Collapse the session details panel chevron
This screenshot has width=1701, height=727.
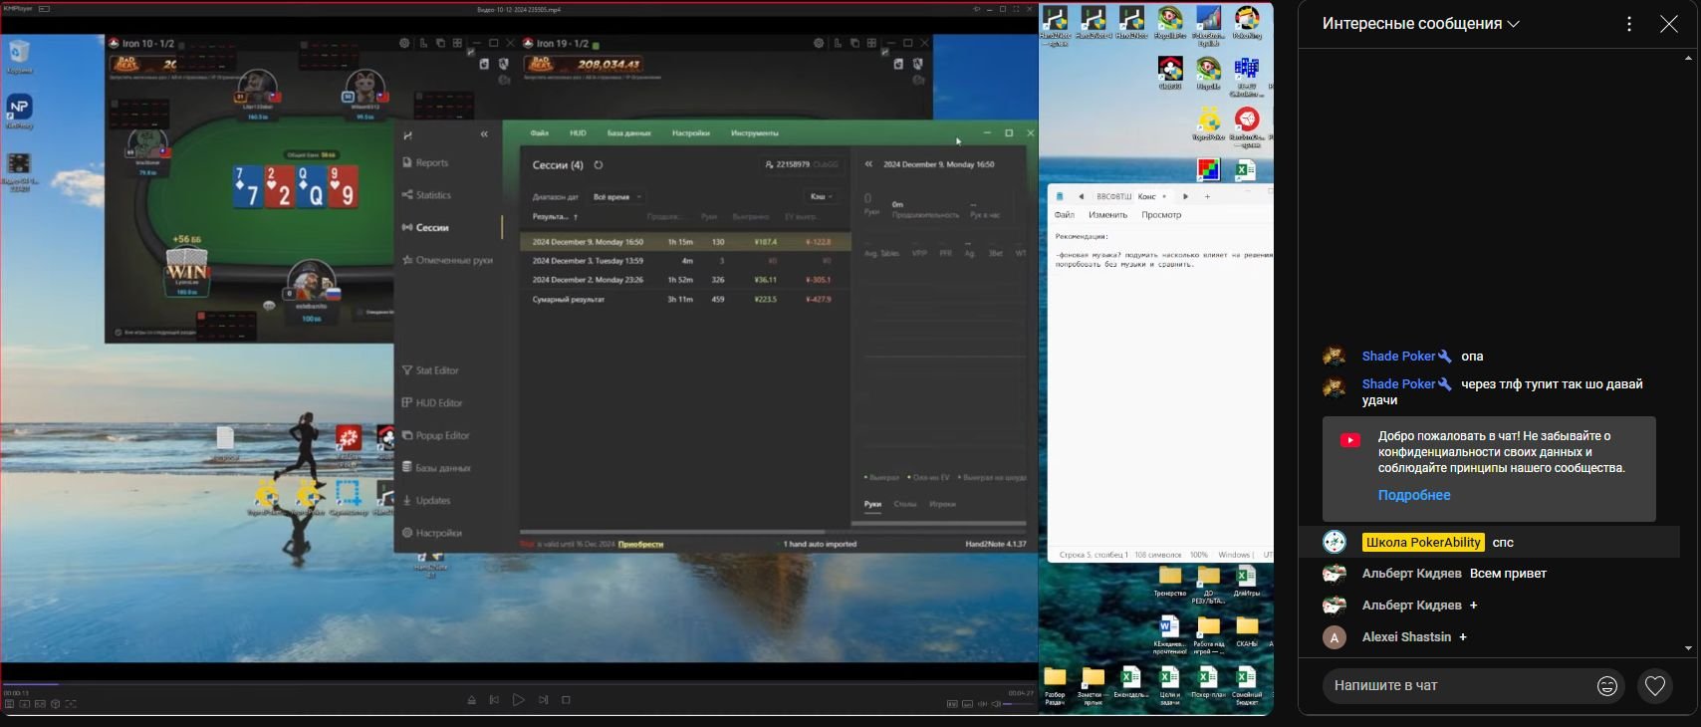click(x=868, y=164)
